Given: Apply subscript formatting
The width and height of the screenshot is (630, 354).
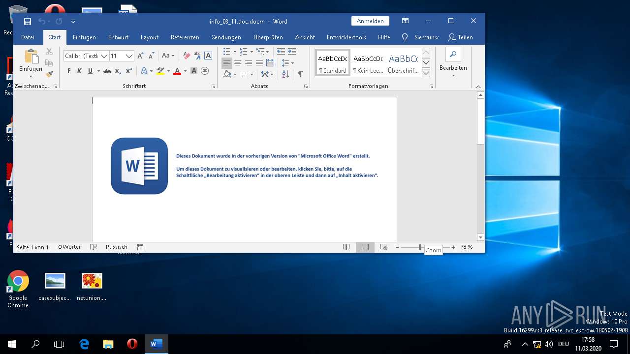Looking at the screenshot, I should 118,71.
